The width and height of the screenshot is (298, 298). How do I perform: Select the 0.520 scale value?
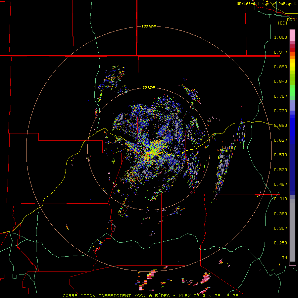tap(280, 170)
